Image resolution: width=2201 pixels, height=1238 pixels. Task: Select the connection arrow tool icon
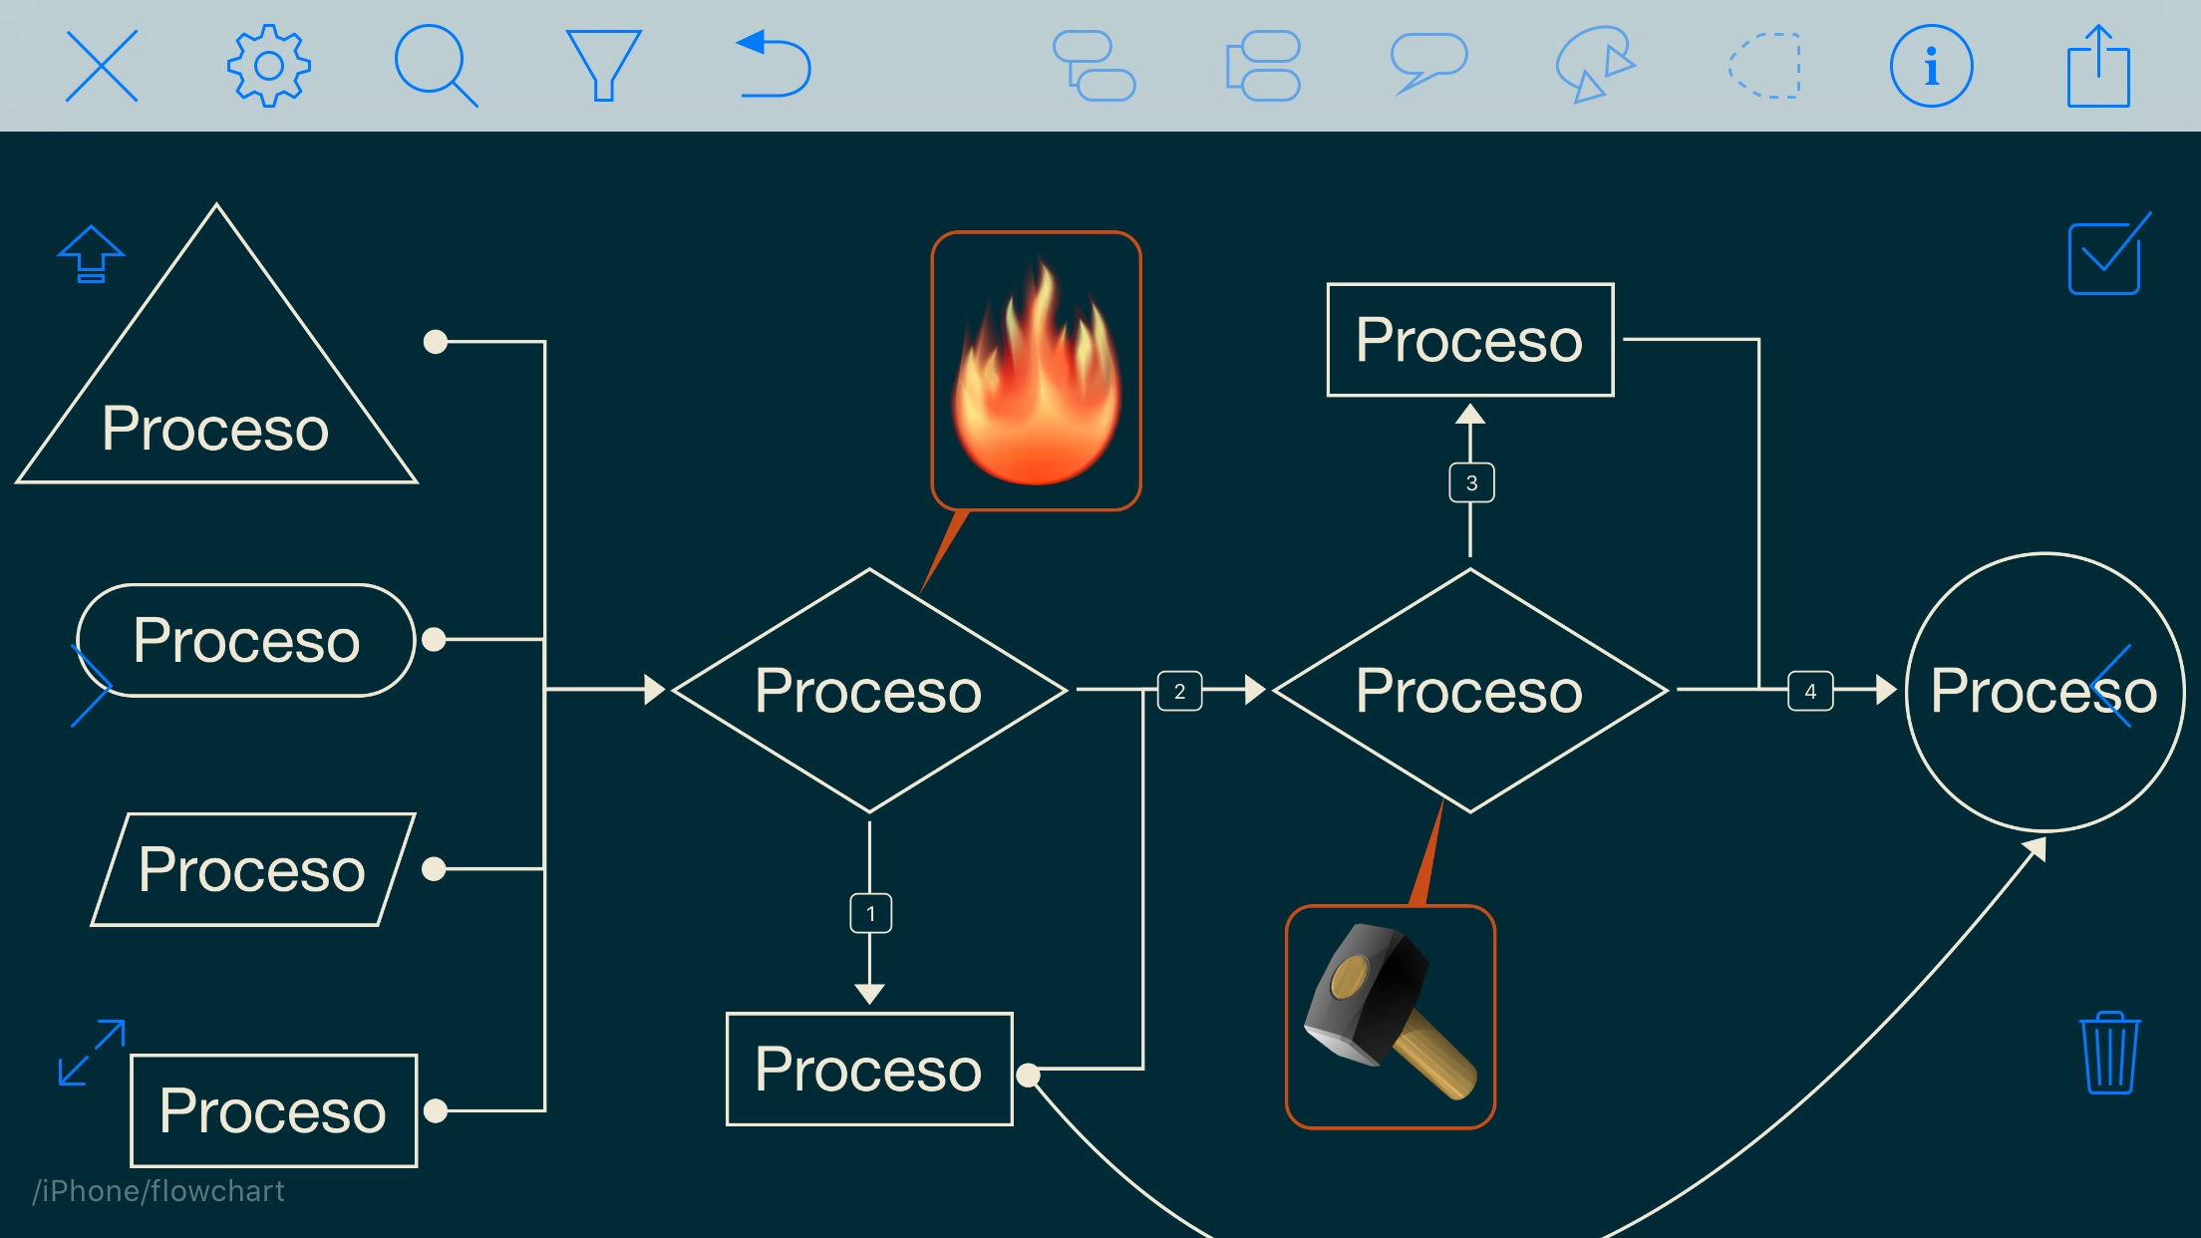pyautogui.click(x=1595, y=64)
